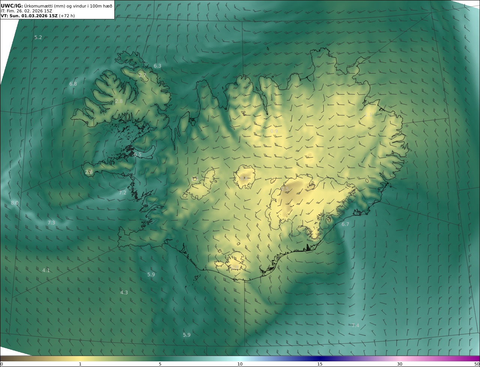480x367 pixels.
Task: Pick the dark navy colorbar segment above 15
Action: click(x=320, y=358)
